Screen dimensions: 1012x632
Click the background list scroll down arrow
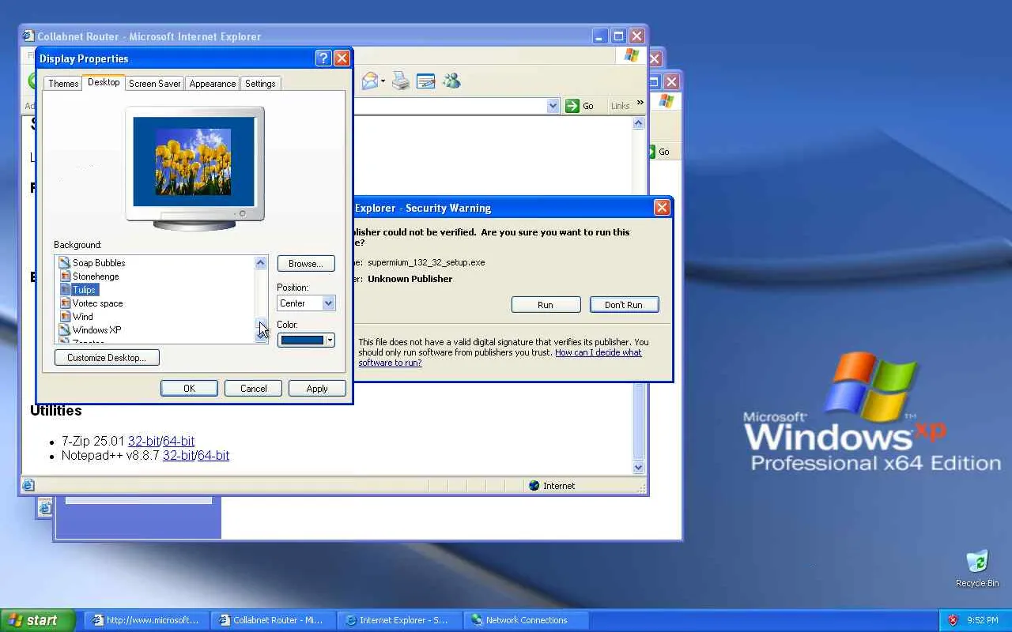point(261,337)
